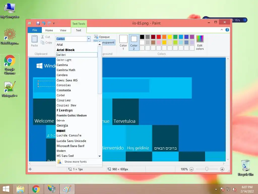
Task: Click the Text Tools contextual tab
Action: click(79, 24)
